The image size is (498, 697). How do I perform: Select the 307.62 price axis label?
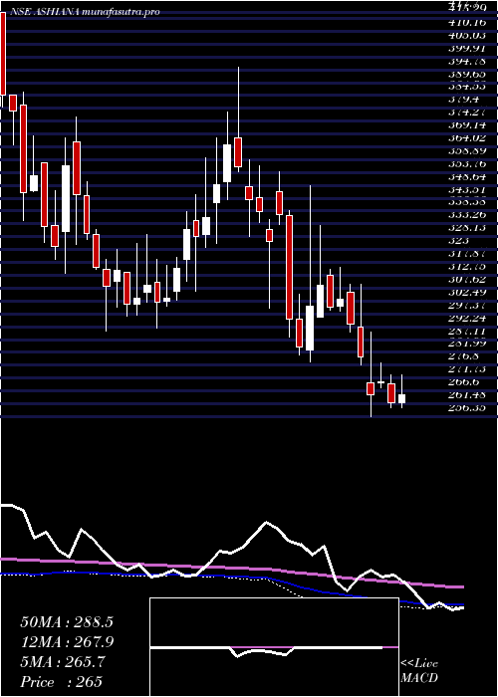469,280
